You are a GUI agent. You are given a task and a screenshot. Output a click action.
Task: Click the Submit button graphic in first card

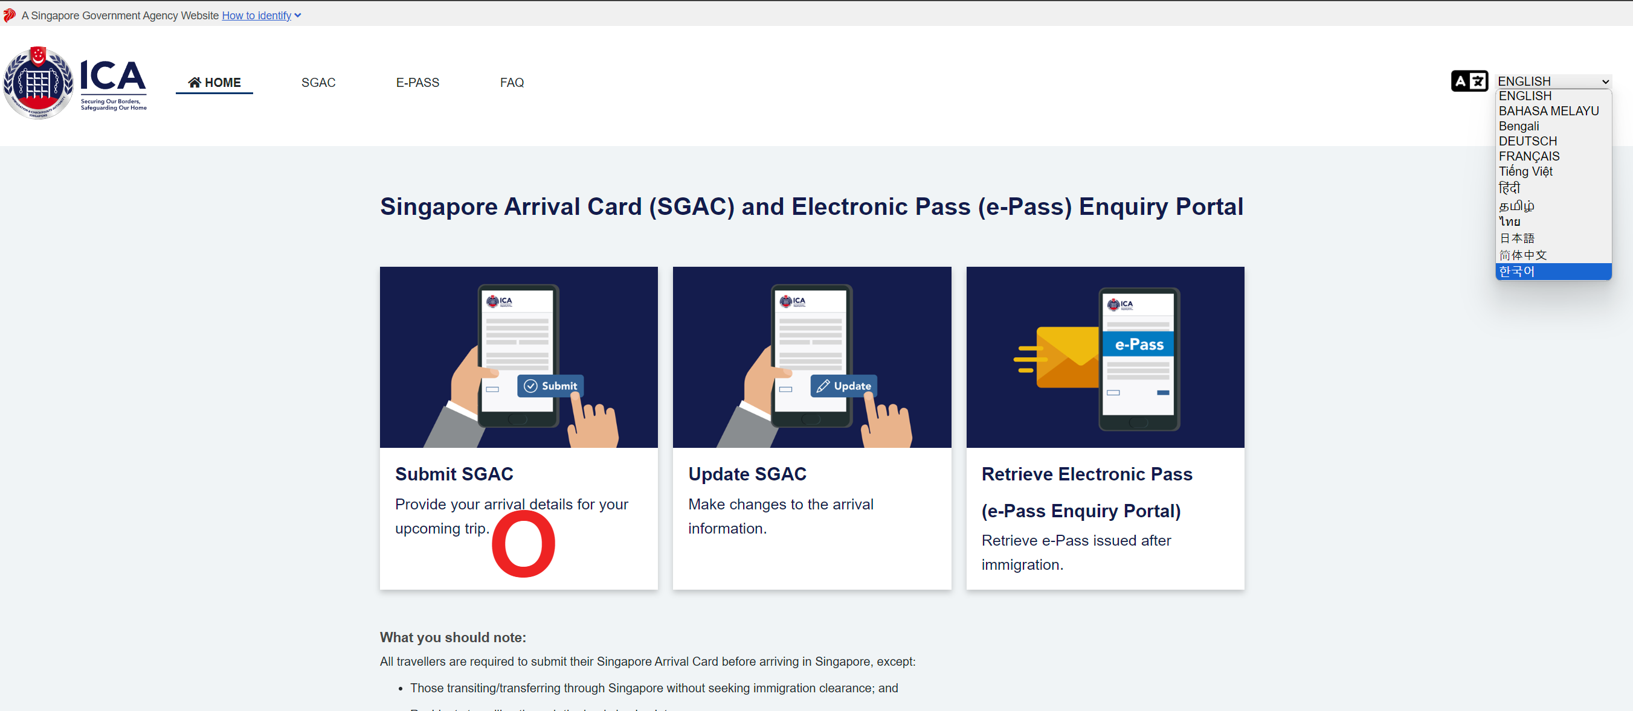click(x=550, y=386)
